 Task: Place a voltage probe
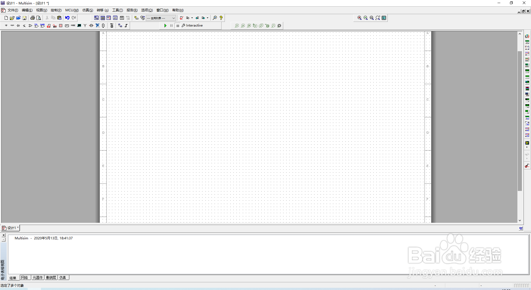(237, 26)
